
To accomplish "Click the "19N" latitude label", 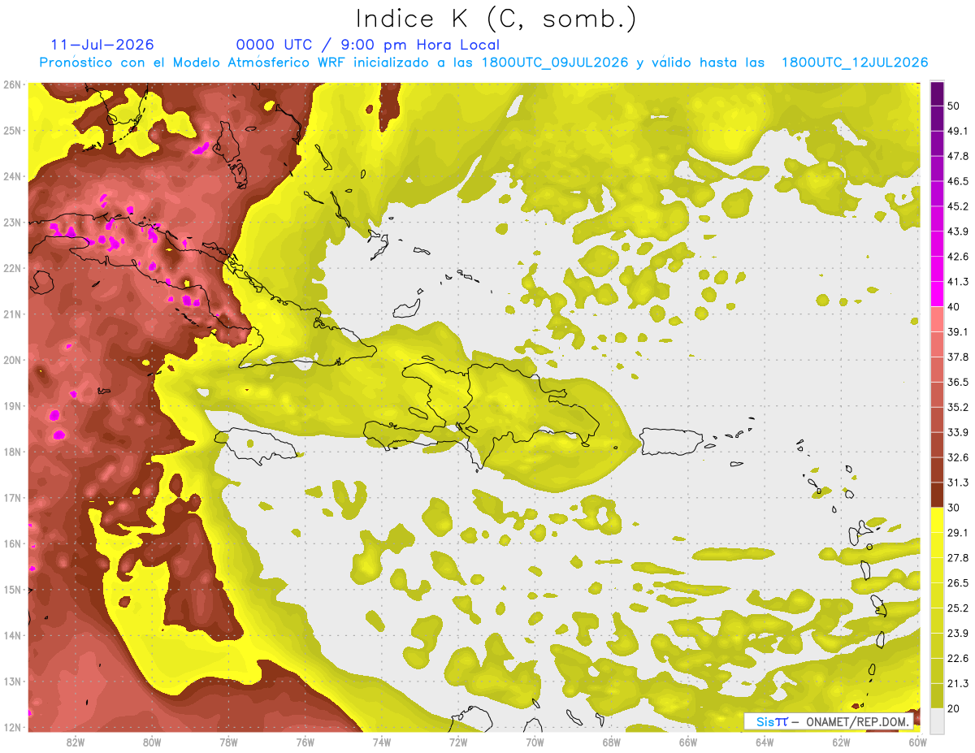I will pyautogui.click(x=11, y=405).
